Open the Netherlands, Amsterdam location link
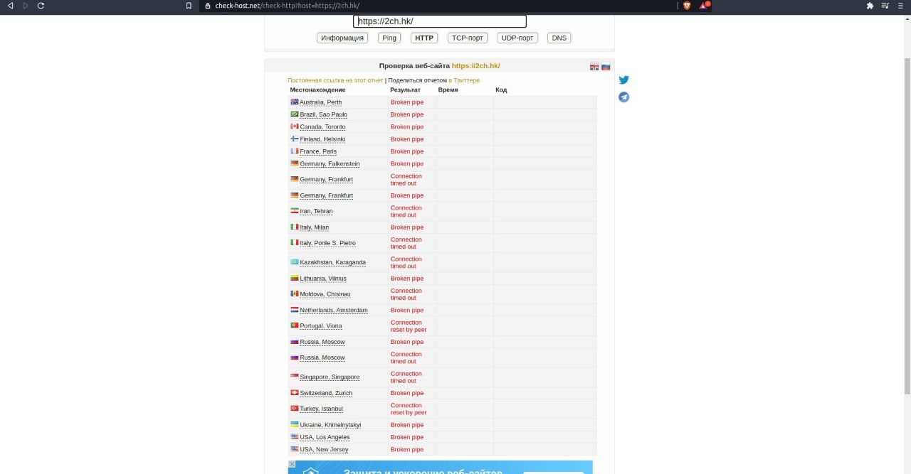911x474 pixels. pos(334,311)
